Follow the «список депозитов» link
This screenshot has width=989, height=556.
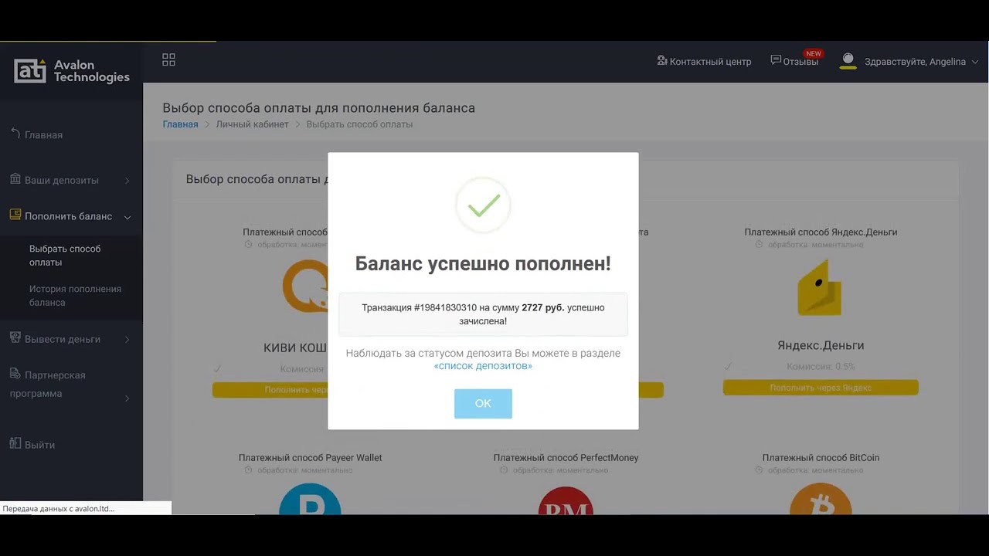(483, 366)
